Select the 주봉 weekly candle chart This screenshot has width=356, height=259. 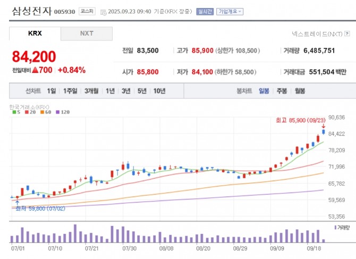tap(282, 91)
